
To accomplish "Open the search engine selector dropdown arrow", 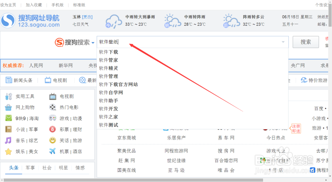I will (93, 43).
